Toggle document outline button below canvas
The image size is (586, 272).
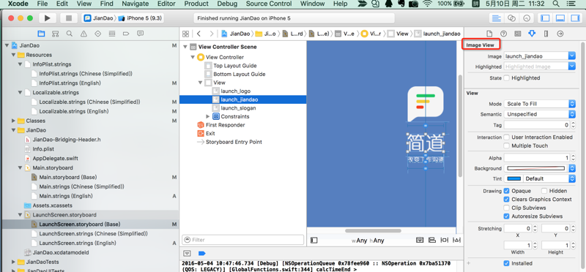click(x=314, y=241)
